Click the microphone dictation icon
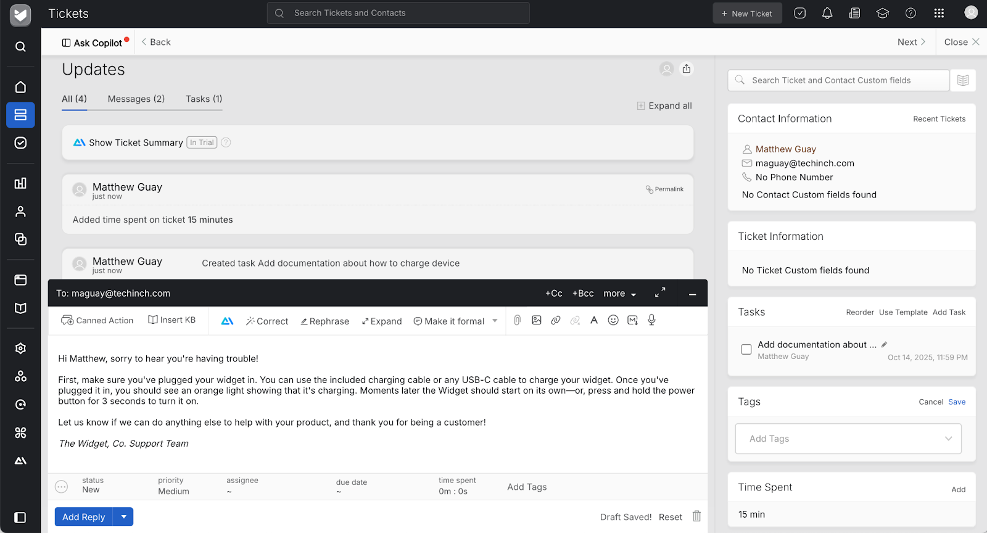 click(x=651, y=320)
